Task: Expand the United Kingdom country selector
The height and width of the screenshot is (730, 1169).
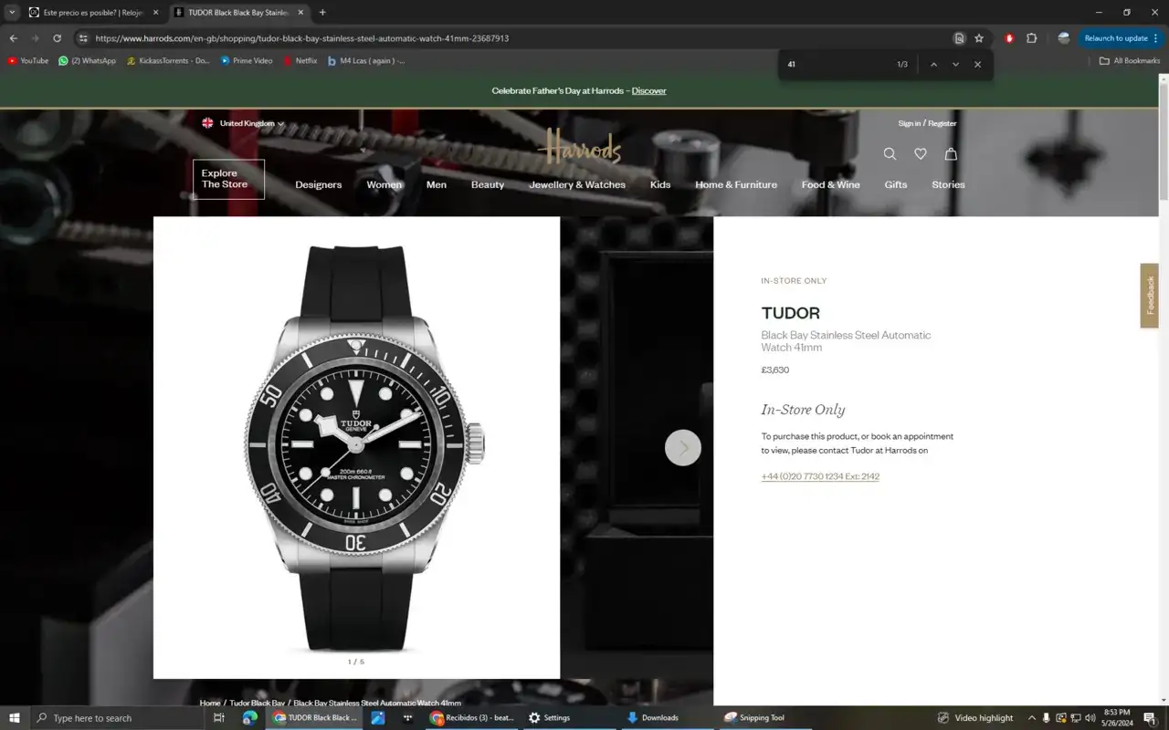Action: [244, 123]
